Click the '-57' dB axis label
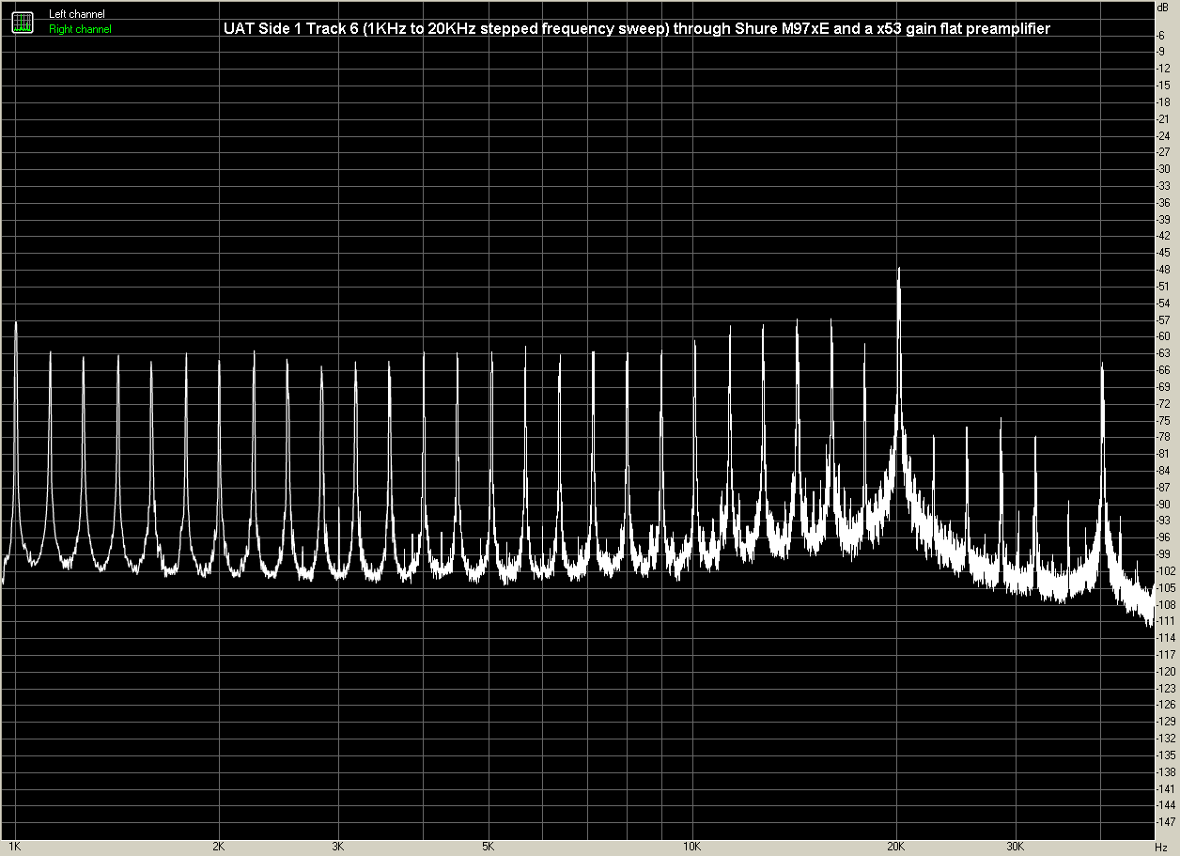Image resolution: width=1180 pixels, height=856 pixels. (x=1165, y=319)
